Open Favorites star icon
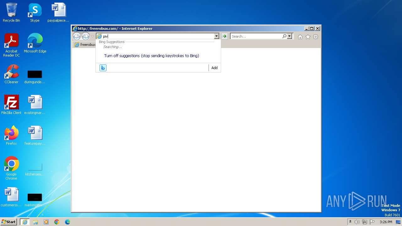This screenshot has height=226, width=402. (308, 37)
